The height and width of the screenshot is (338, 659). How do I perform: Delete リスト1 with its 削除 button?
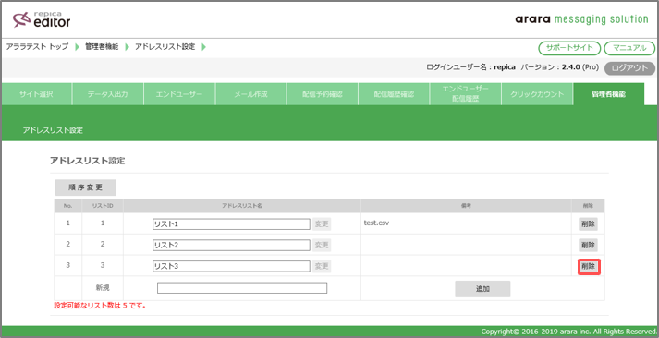(588, 224)
